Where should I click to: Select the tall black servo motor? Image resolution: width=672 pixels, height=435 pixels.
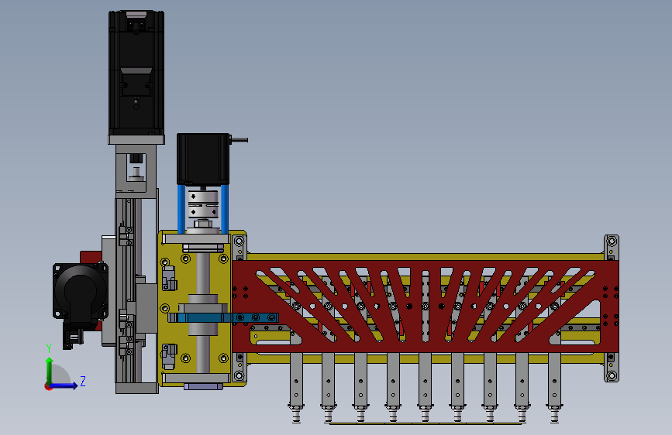[136, 73]
